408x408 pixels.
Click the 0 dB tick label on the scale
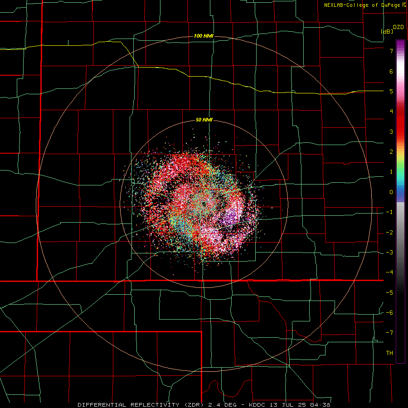[391, 192]
